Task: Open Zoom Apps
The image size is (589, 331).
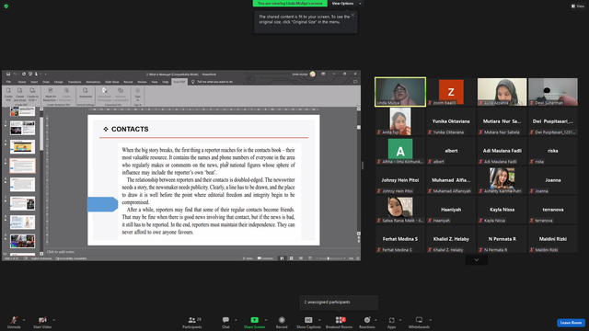Action: point(391,322)
